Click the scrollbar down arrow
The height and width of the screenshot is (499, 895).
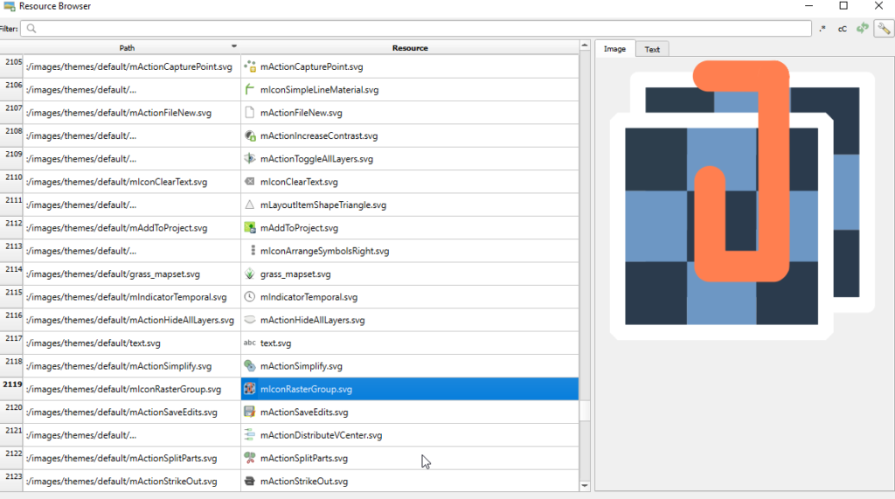tap(585, 485)
